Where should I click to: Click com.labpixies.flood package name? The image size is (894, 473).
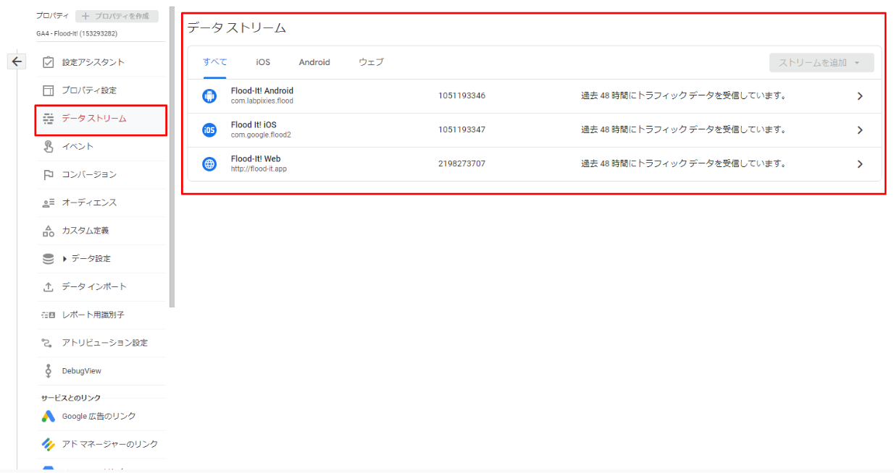pyautogui.click(x=262, y=101)
